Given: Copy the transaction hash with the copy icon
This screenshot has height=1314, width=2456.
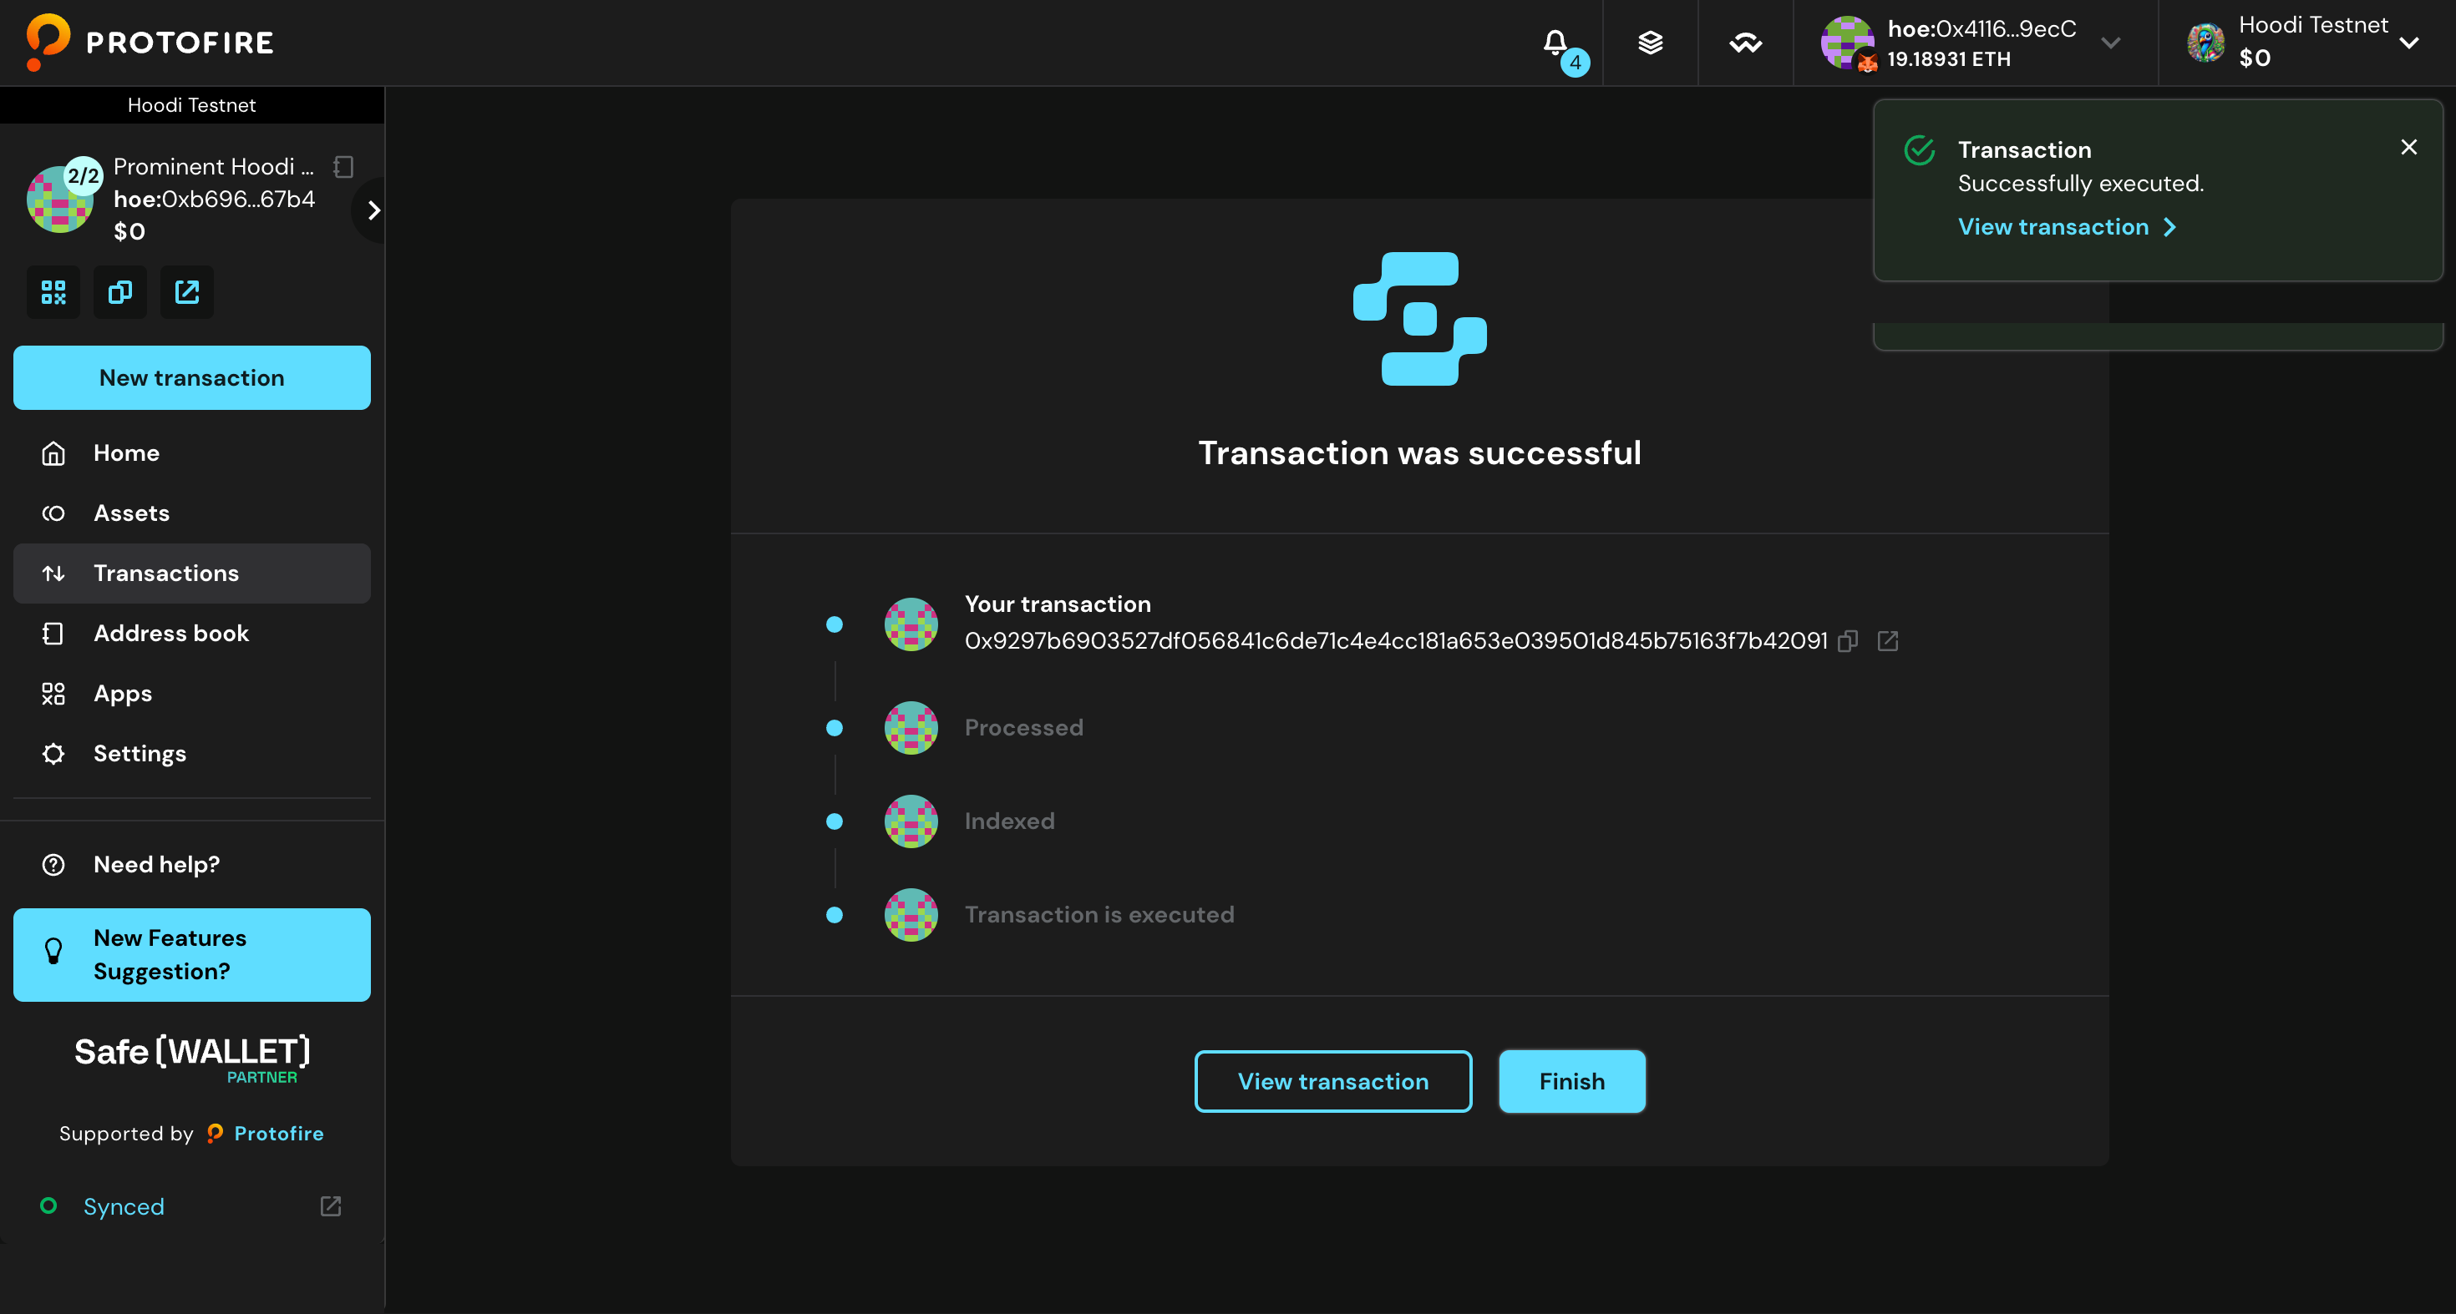Looking at the screenshot, I should click(x=1850, y=640).
